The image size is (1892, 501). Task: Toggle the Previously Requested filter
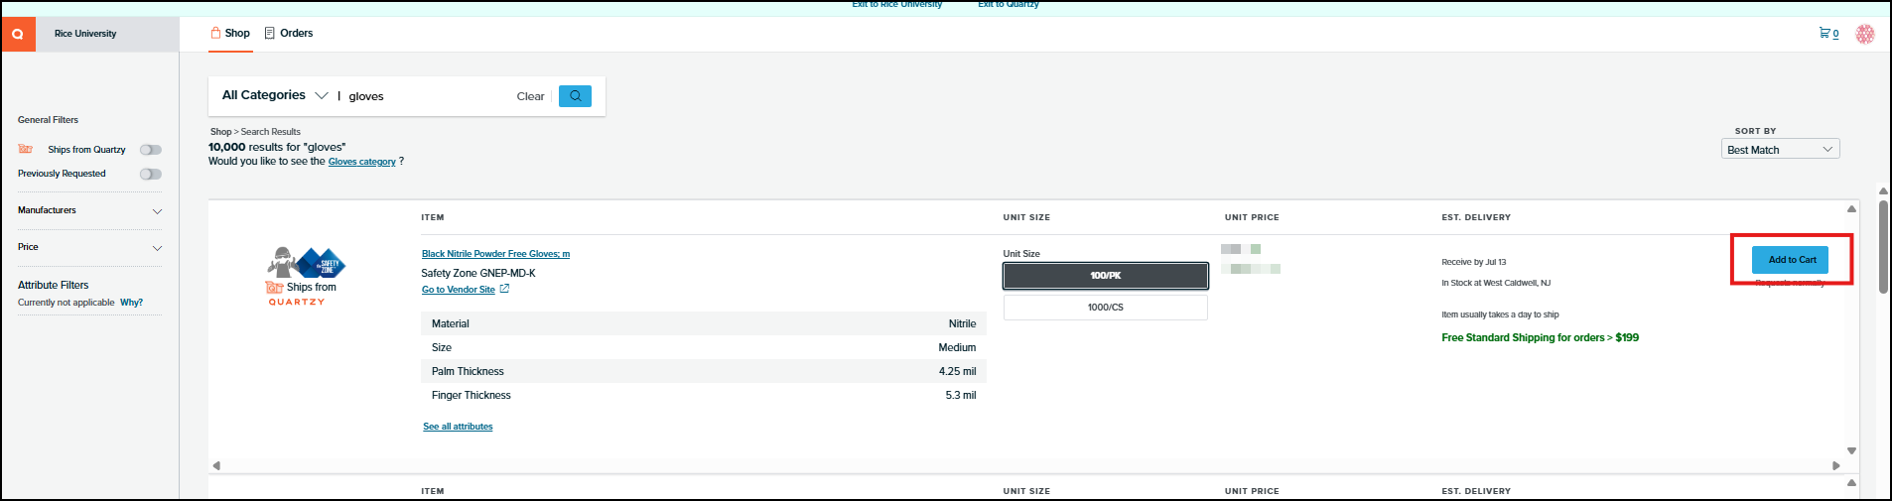151,174
